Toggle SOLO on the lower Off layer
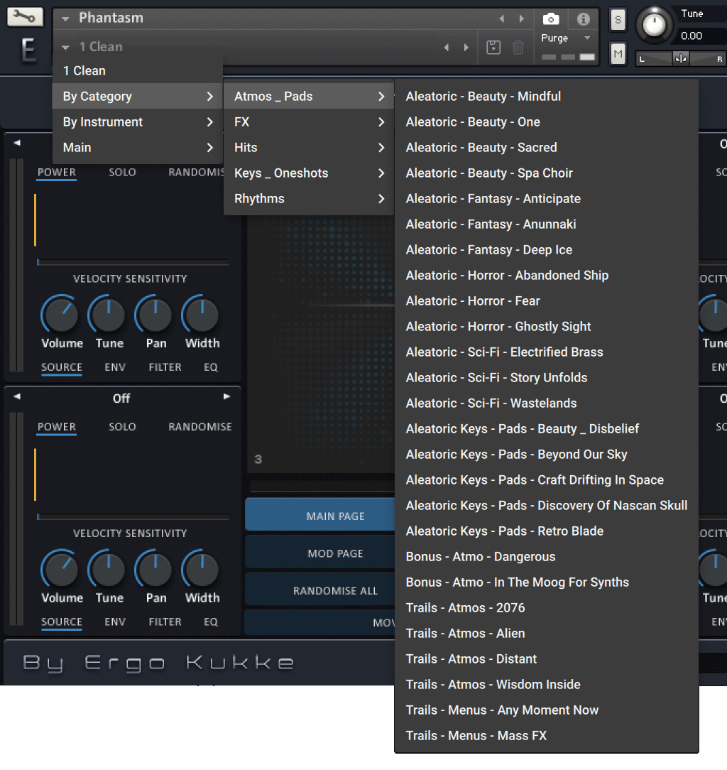 click(122, 427)
